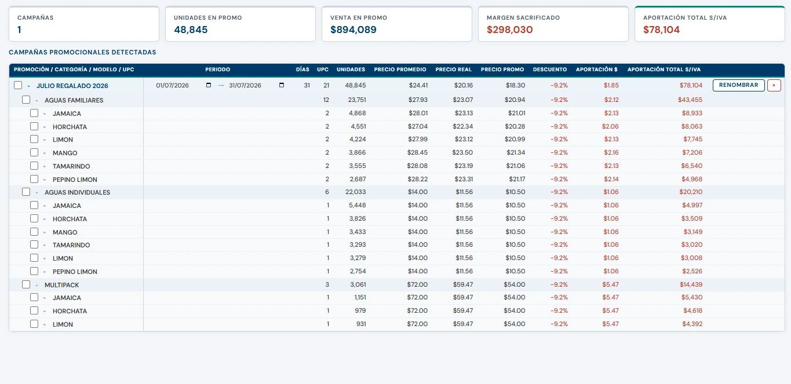This screenshot has width=791, height=384.
Task: Click the 22,033 units value
Action: coord(355,192)
